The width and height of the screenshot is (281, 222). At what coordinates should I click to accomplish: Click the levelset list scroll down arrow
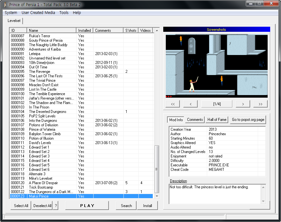point(157,196)
